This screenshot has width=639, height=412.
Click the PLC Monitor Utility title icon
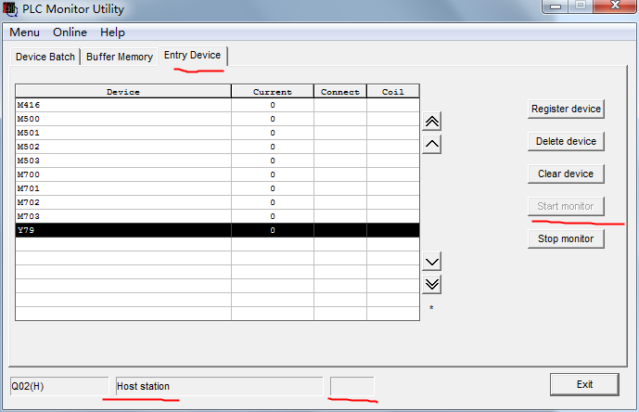point(9,9)
